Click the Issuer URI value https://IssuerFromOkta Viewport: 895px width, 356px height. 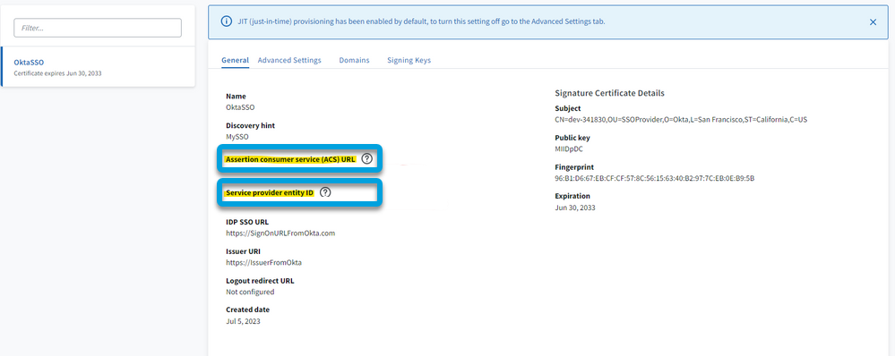click(x=263, y=263)
